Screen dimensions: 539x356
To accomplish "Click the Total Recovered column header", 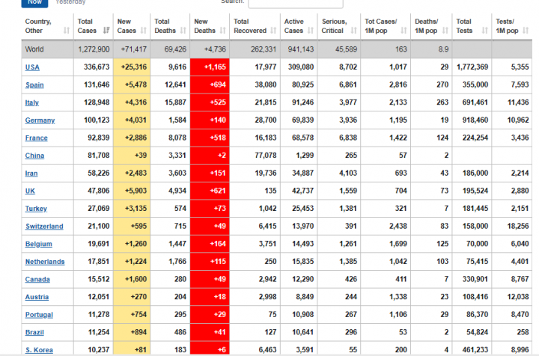I will tap(255, 26).
